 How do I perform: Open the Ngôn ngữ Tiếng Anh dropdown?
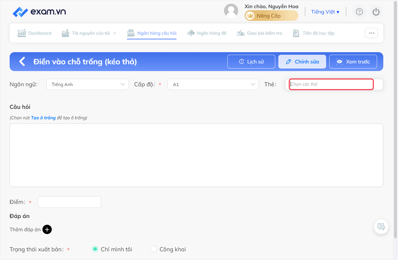[87, 84]
